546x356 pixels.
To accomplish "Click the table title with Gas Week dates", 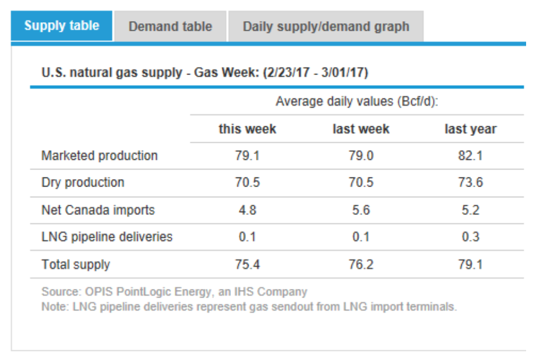I will (x=205, y=73).
